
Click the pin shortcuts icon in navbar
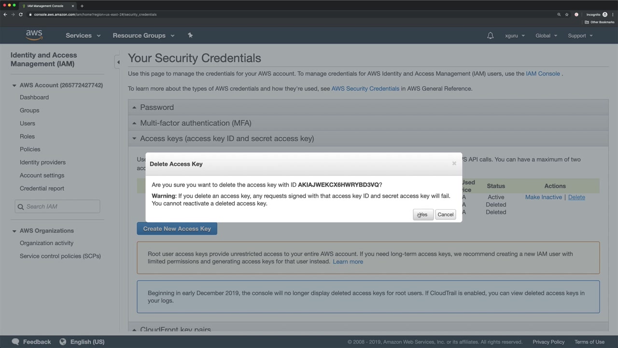click(190, 35)
